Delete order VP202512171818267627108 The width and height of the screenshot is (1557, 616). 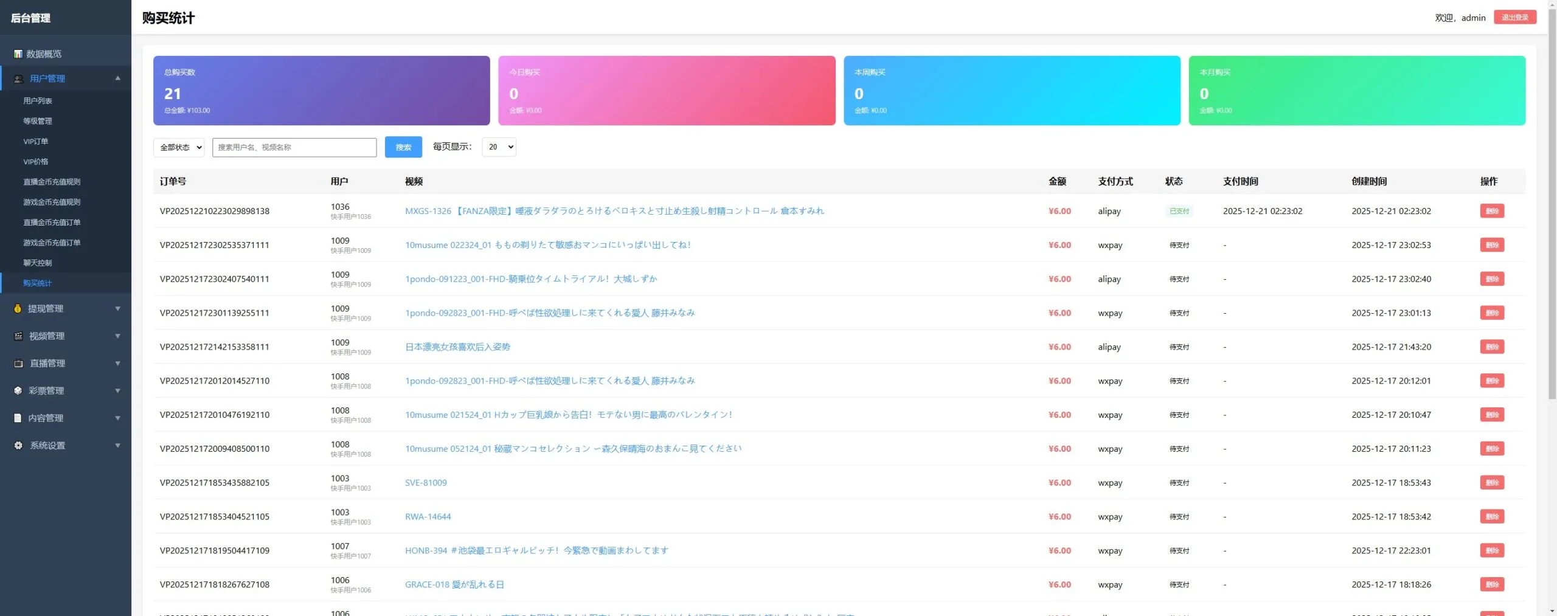[x=1492, y=584]
